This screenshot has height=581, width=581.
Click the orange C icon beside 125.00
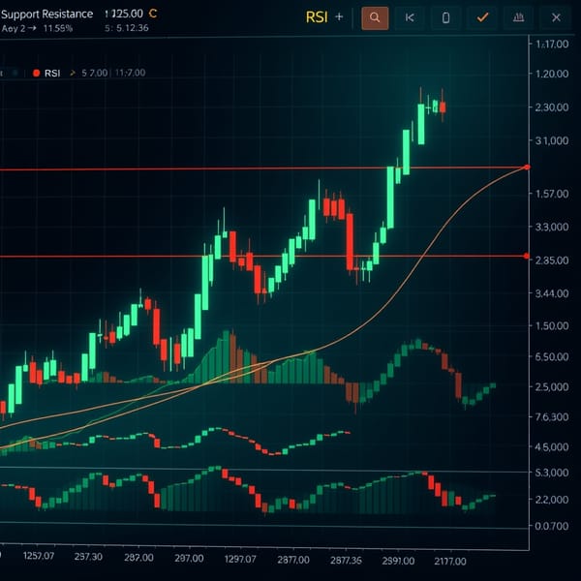(153, 14)
